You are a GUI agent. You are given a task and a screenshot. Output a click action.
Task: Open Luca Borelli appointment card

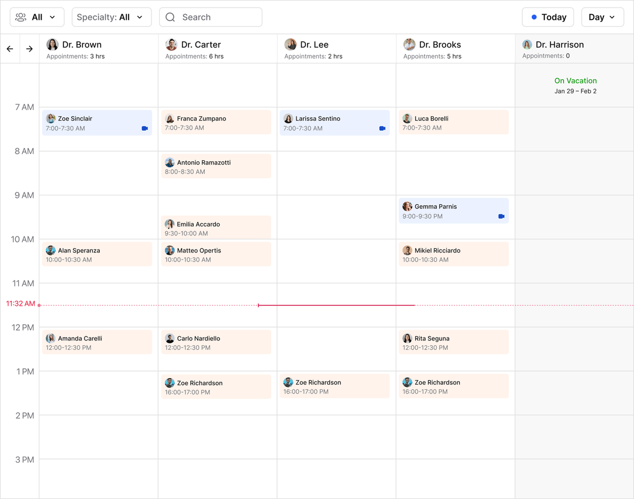tap(454, 122)
